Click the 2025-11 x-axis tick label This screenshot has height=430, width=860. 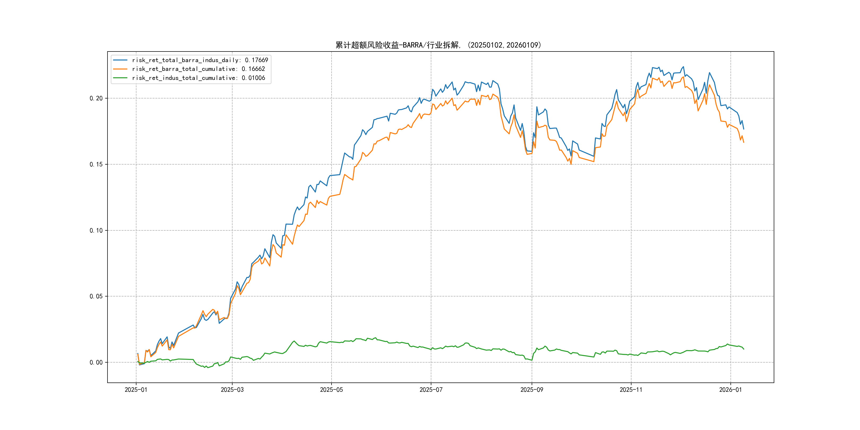point(631,390)
